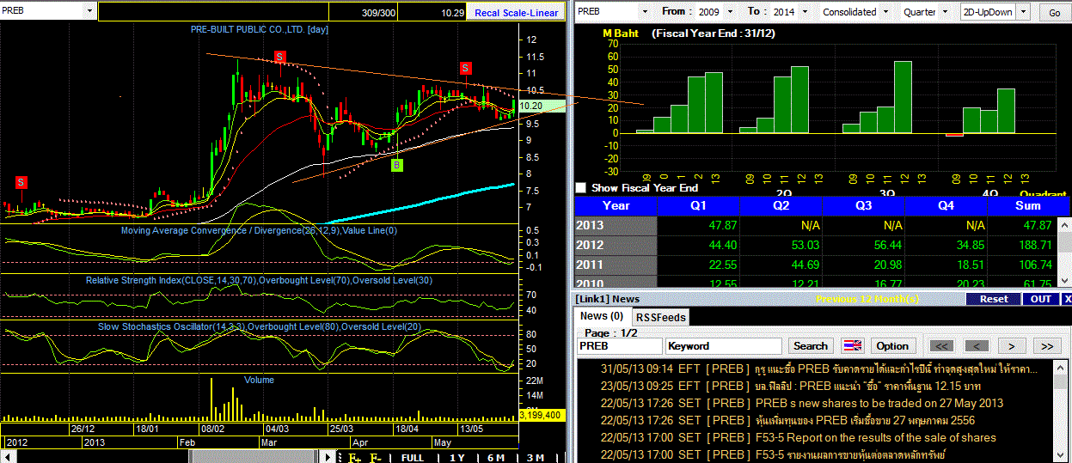1072x463 pixels.
Task: Click the Recal Scale-Linear button
Action: tap(516, 12)
